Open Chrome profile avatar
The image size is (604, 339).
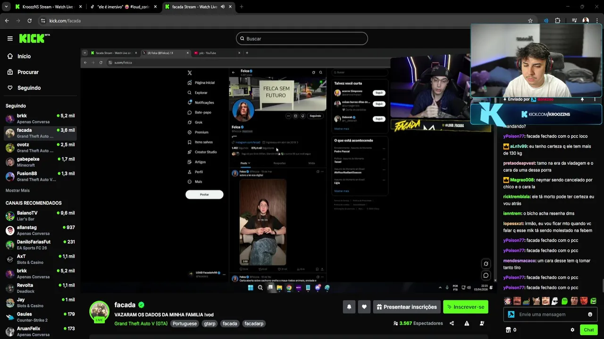pos(586,21)
